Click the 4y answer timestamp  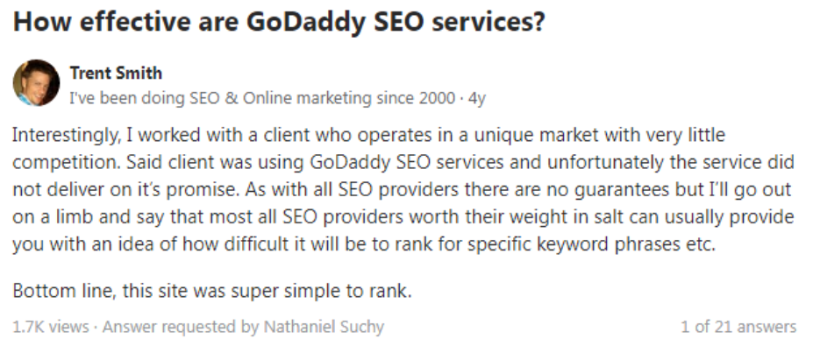tap(476, 98)
